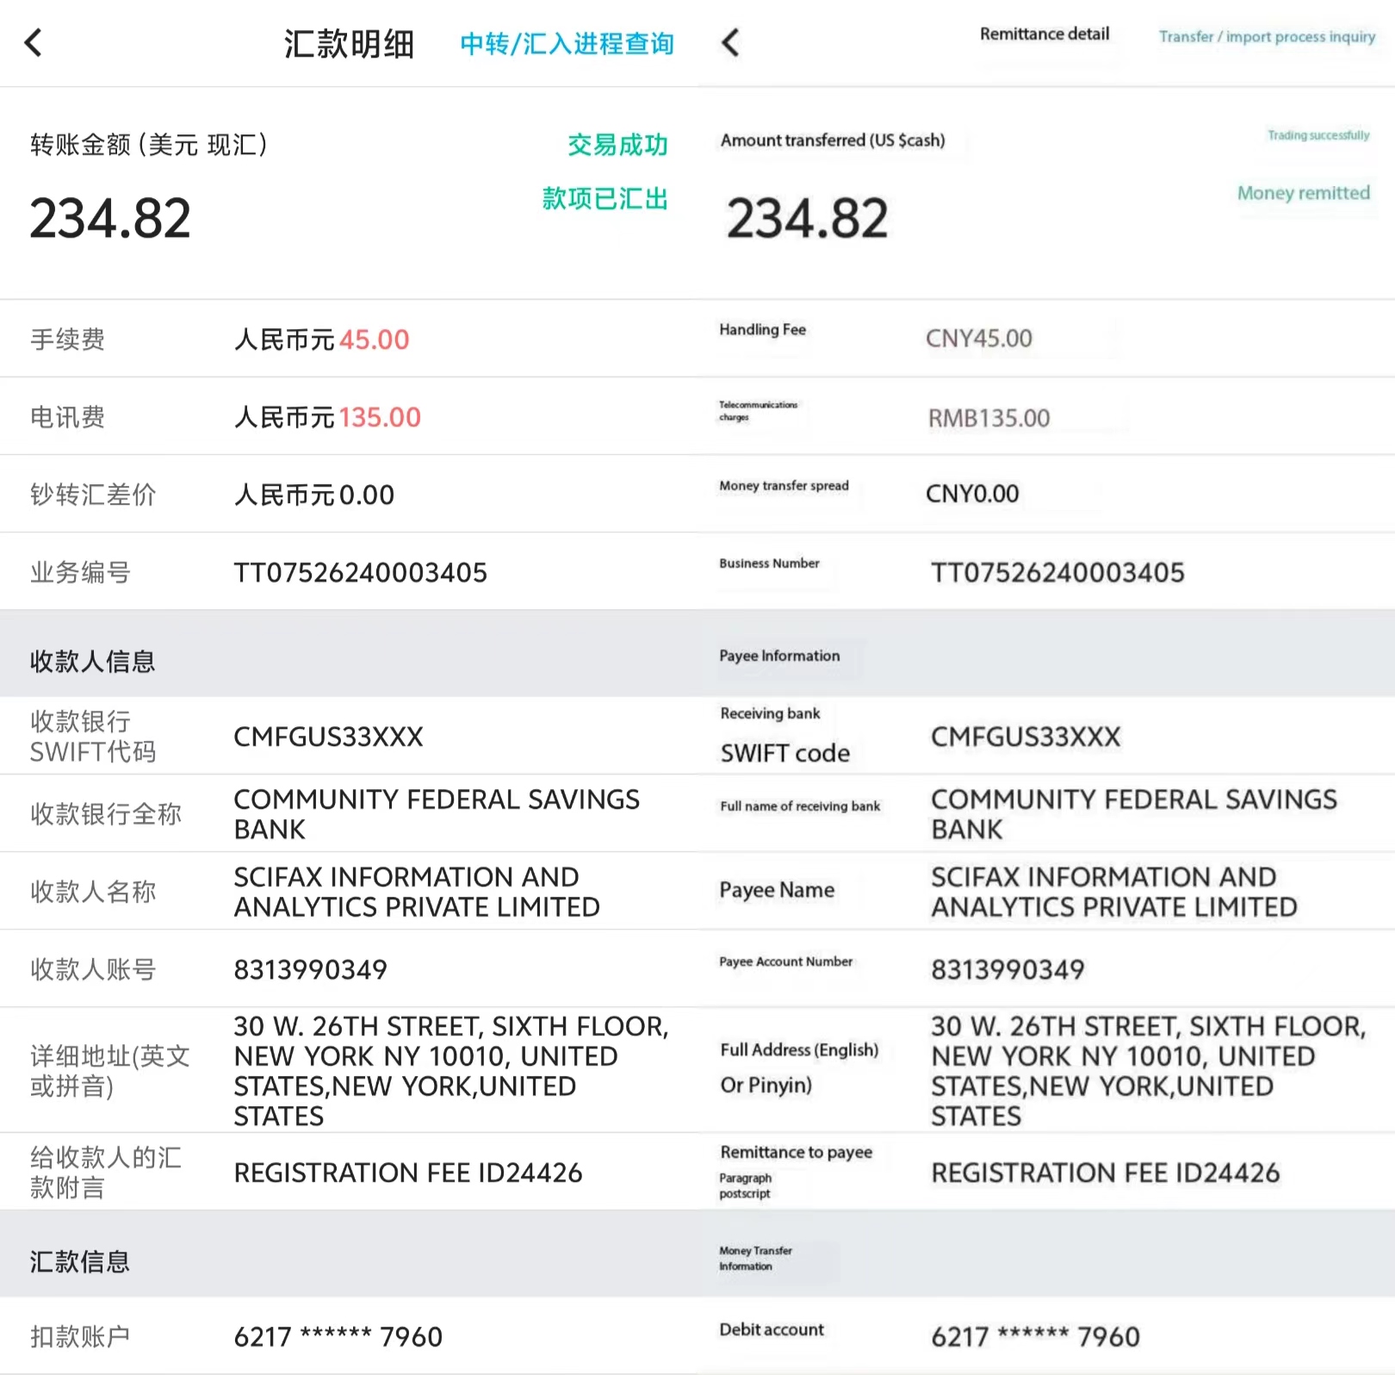Image resolution: width=1395 pixels, height=1375 pixels.
Task: Tap the back arrow beside Remittance detail
Action: point(730,42)
